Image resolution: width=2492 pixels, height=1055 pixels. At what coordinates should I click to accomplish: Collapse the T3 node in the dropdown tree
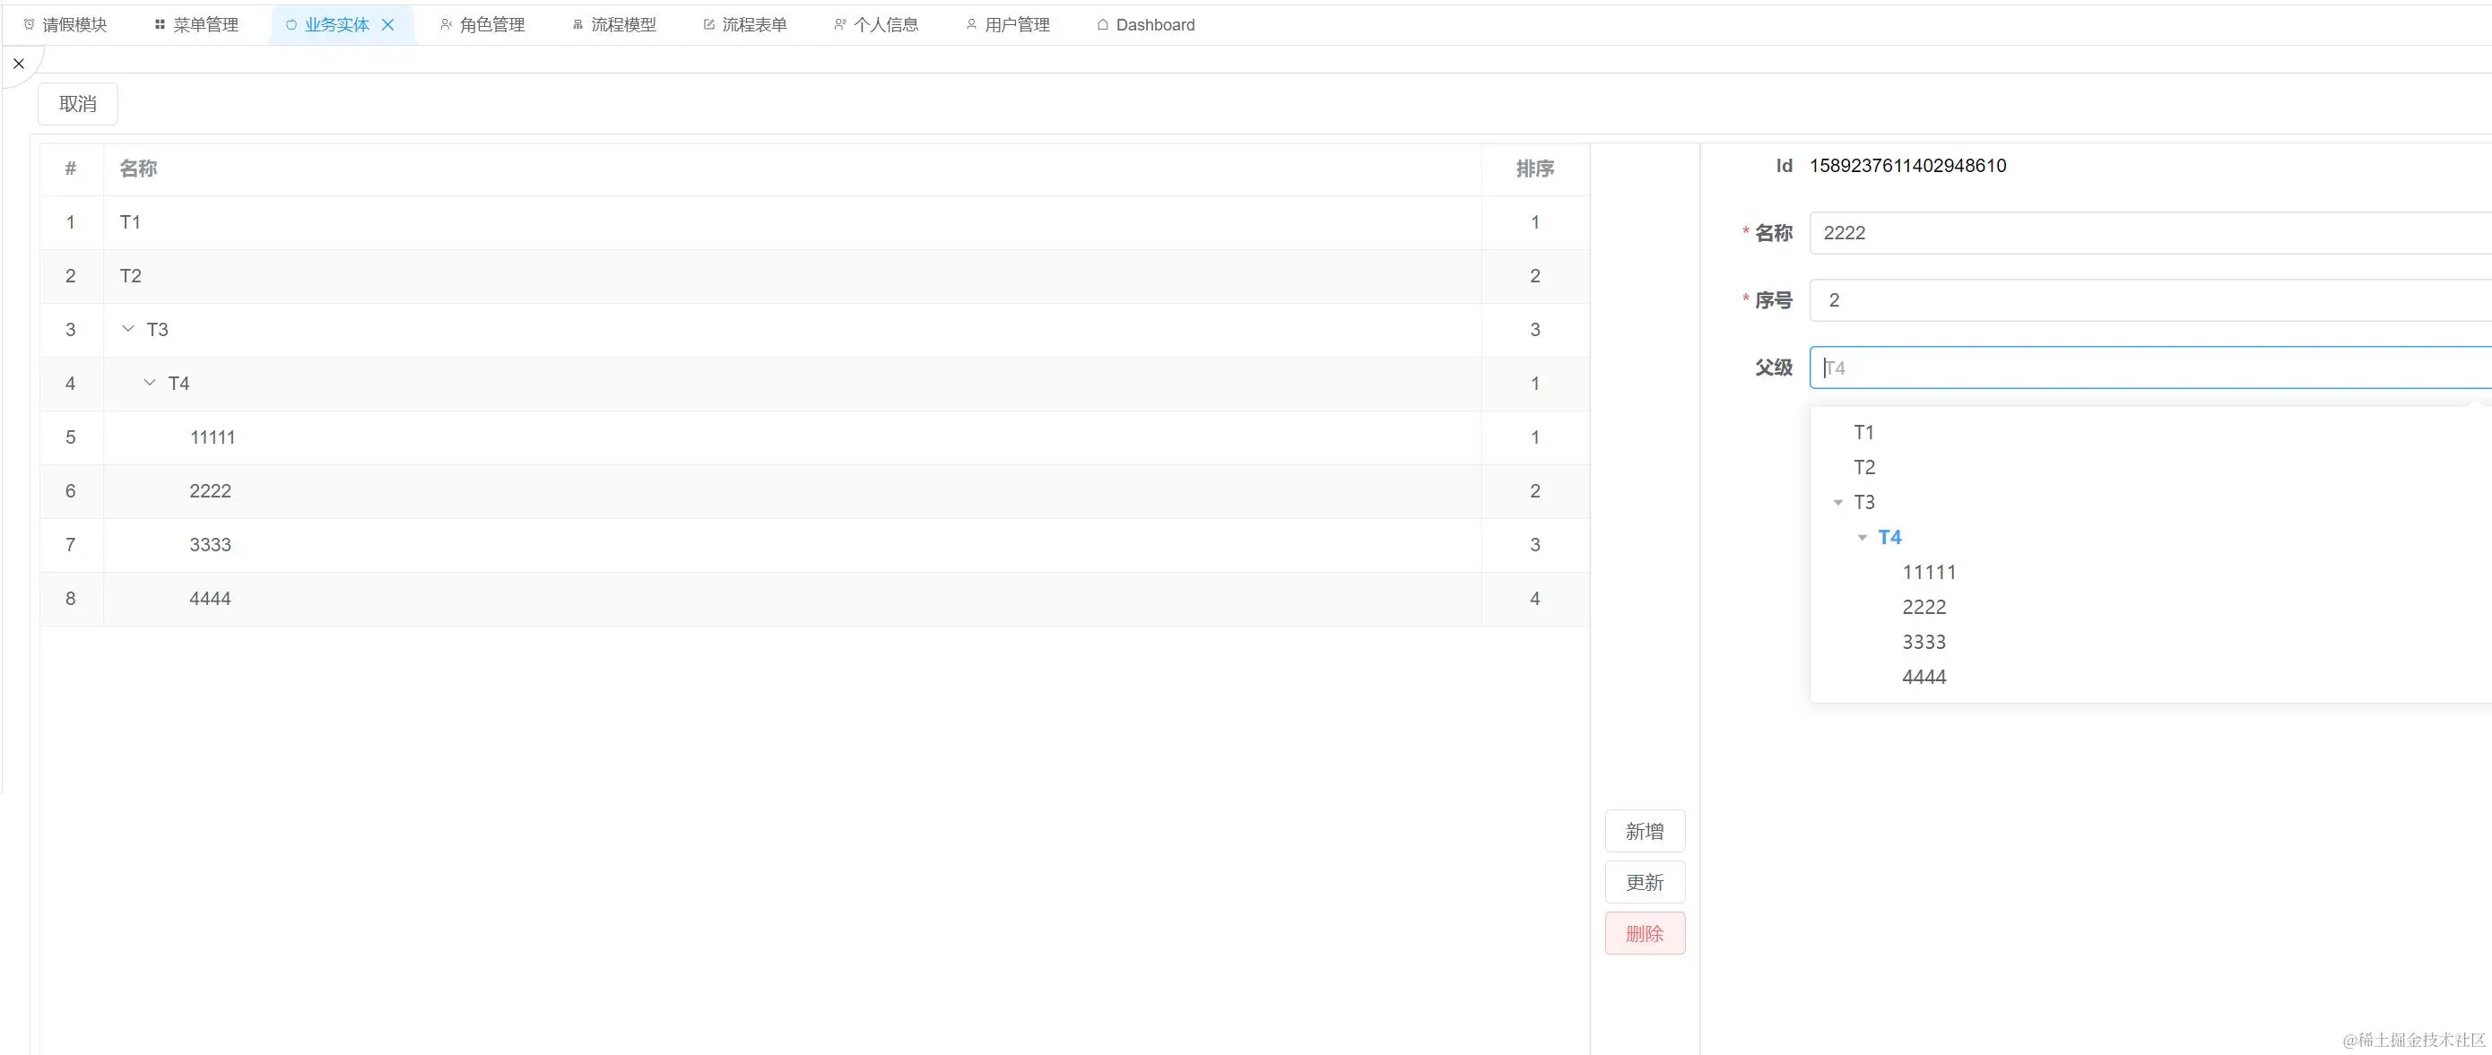tap(1838, 502)
